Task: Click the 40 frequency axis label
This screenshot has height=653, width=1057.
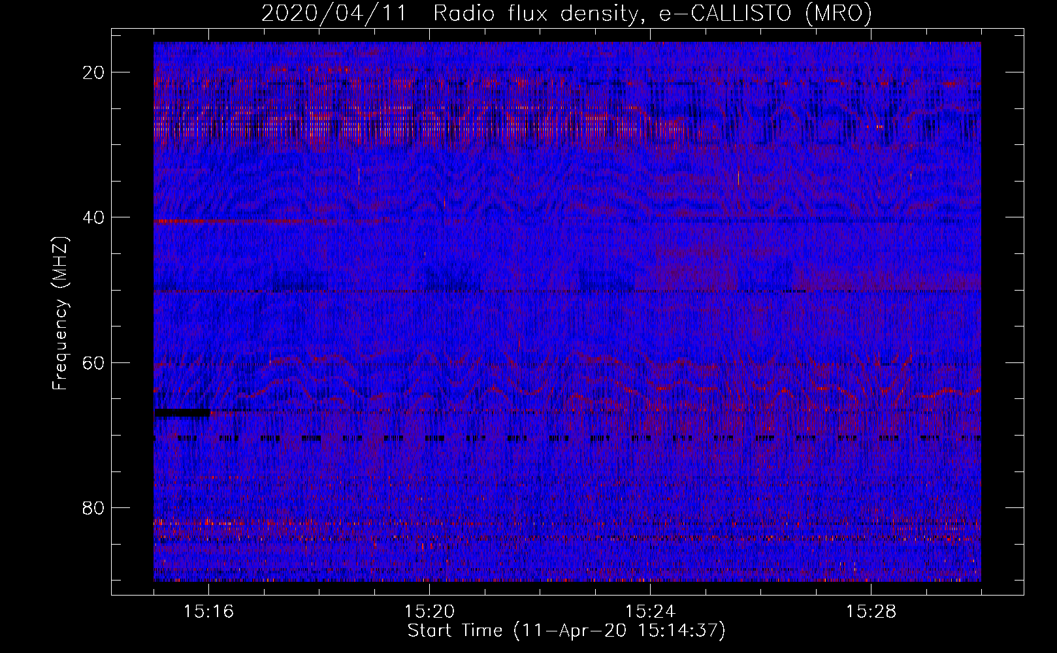Action: click(x=94, y=217)
